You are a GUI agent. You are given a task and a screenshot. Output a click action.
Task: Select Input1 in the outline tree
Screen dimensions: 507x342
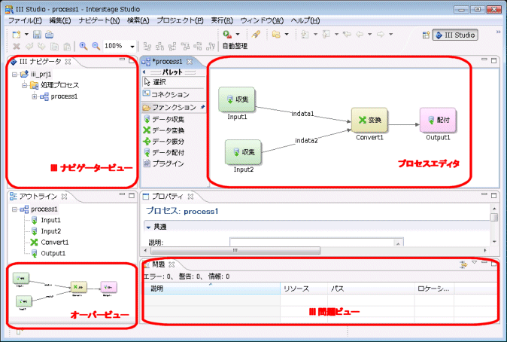click(50, 220)
